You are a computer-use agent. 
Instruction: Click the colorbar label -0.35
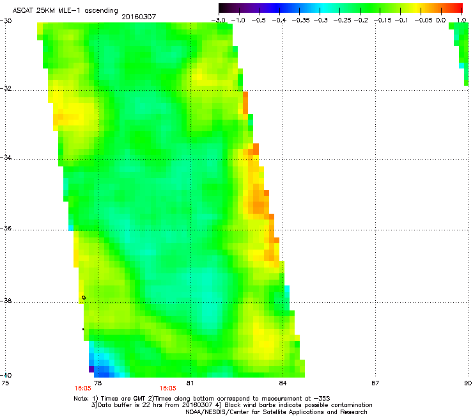(301, 20)
